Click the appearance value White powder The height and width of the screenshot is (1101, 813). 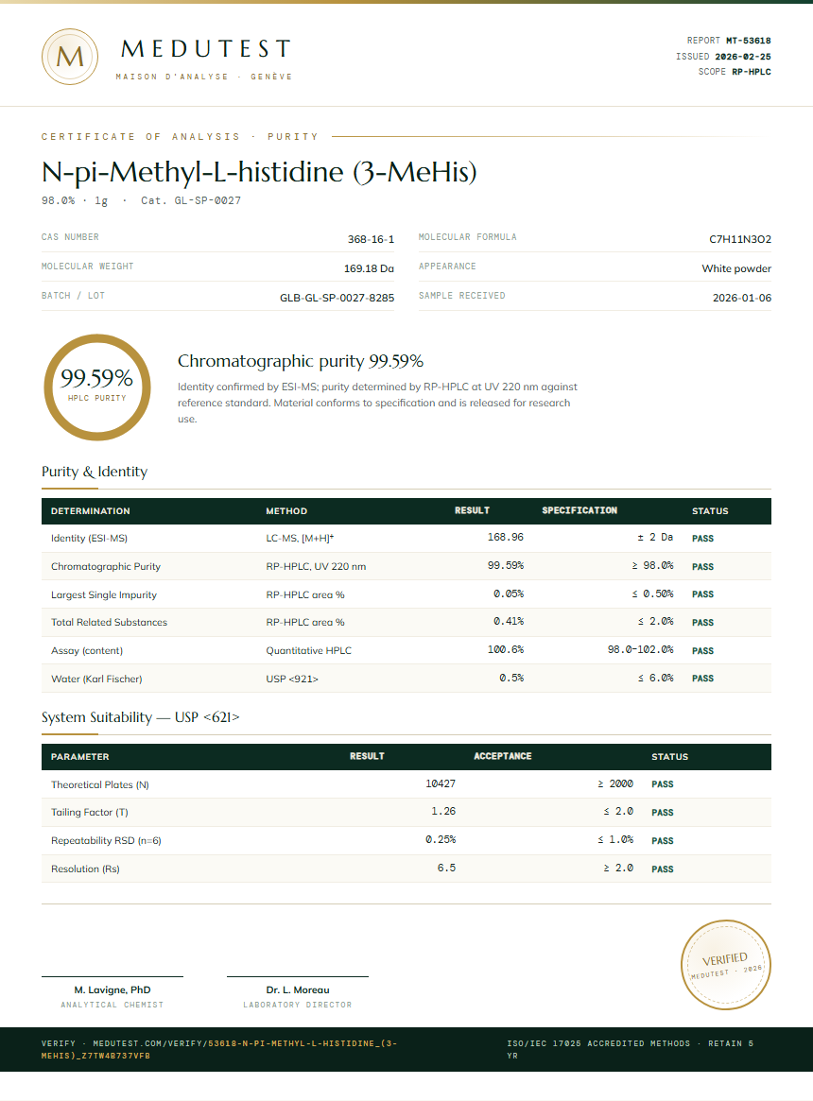[736, 269]
